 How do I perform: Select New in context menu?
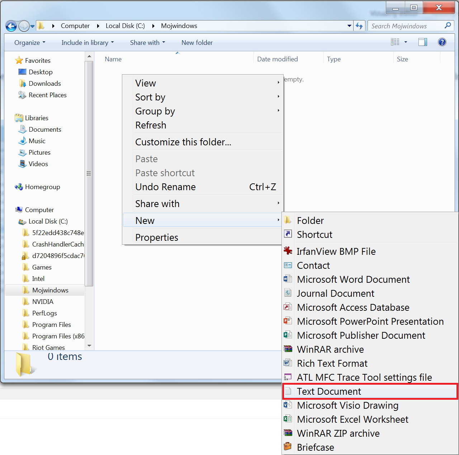point(203,220)
